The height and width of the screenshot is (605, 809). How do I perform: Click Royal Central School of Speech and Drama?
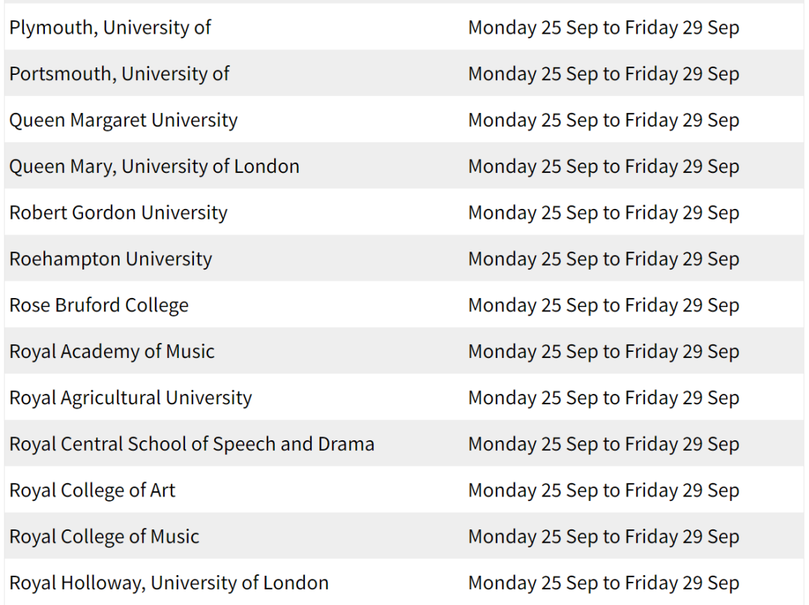tap(192, 445)
